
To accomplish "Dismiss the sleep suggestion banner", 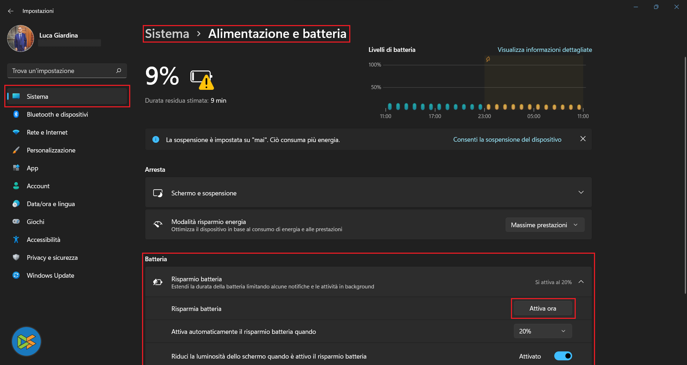I will coord(583,139).
